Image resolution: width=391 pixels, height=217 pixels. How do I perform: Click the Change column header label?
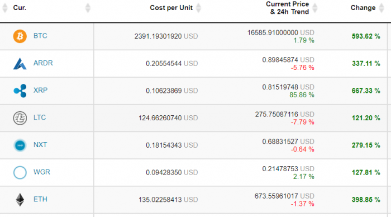[363, 8]
